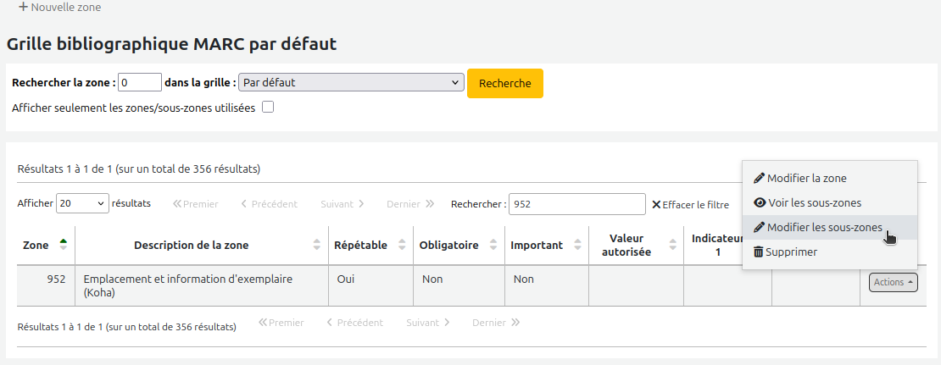Focus the Rechercher filter field containing 952
941x365 pixels.
[577, 204]
